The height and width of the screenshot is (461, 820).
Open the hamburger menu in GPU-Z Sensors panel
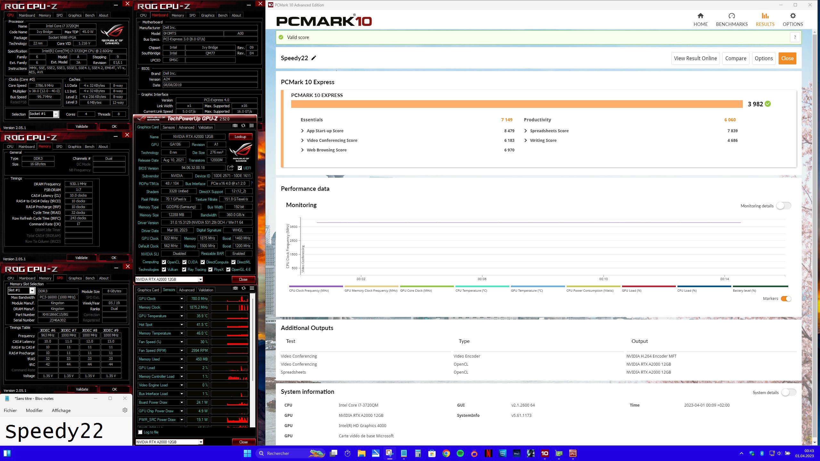252,288
